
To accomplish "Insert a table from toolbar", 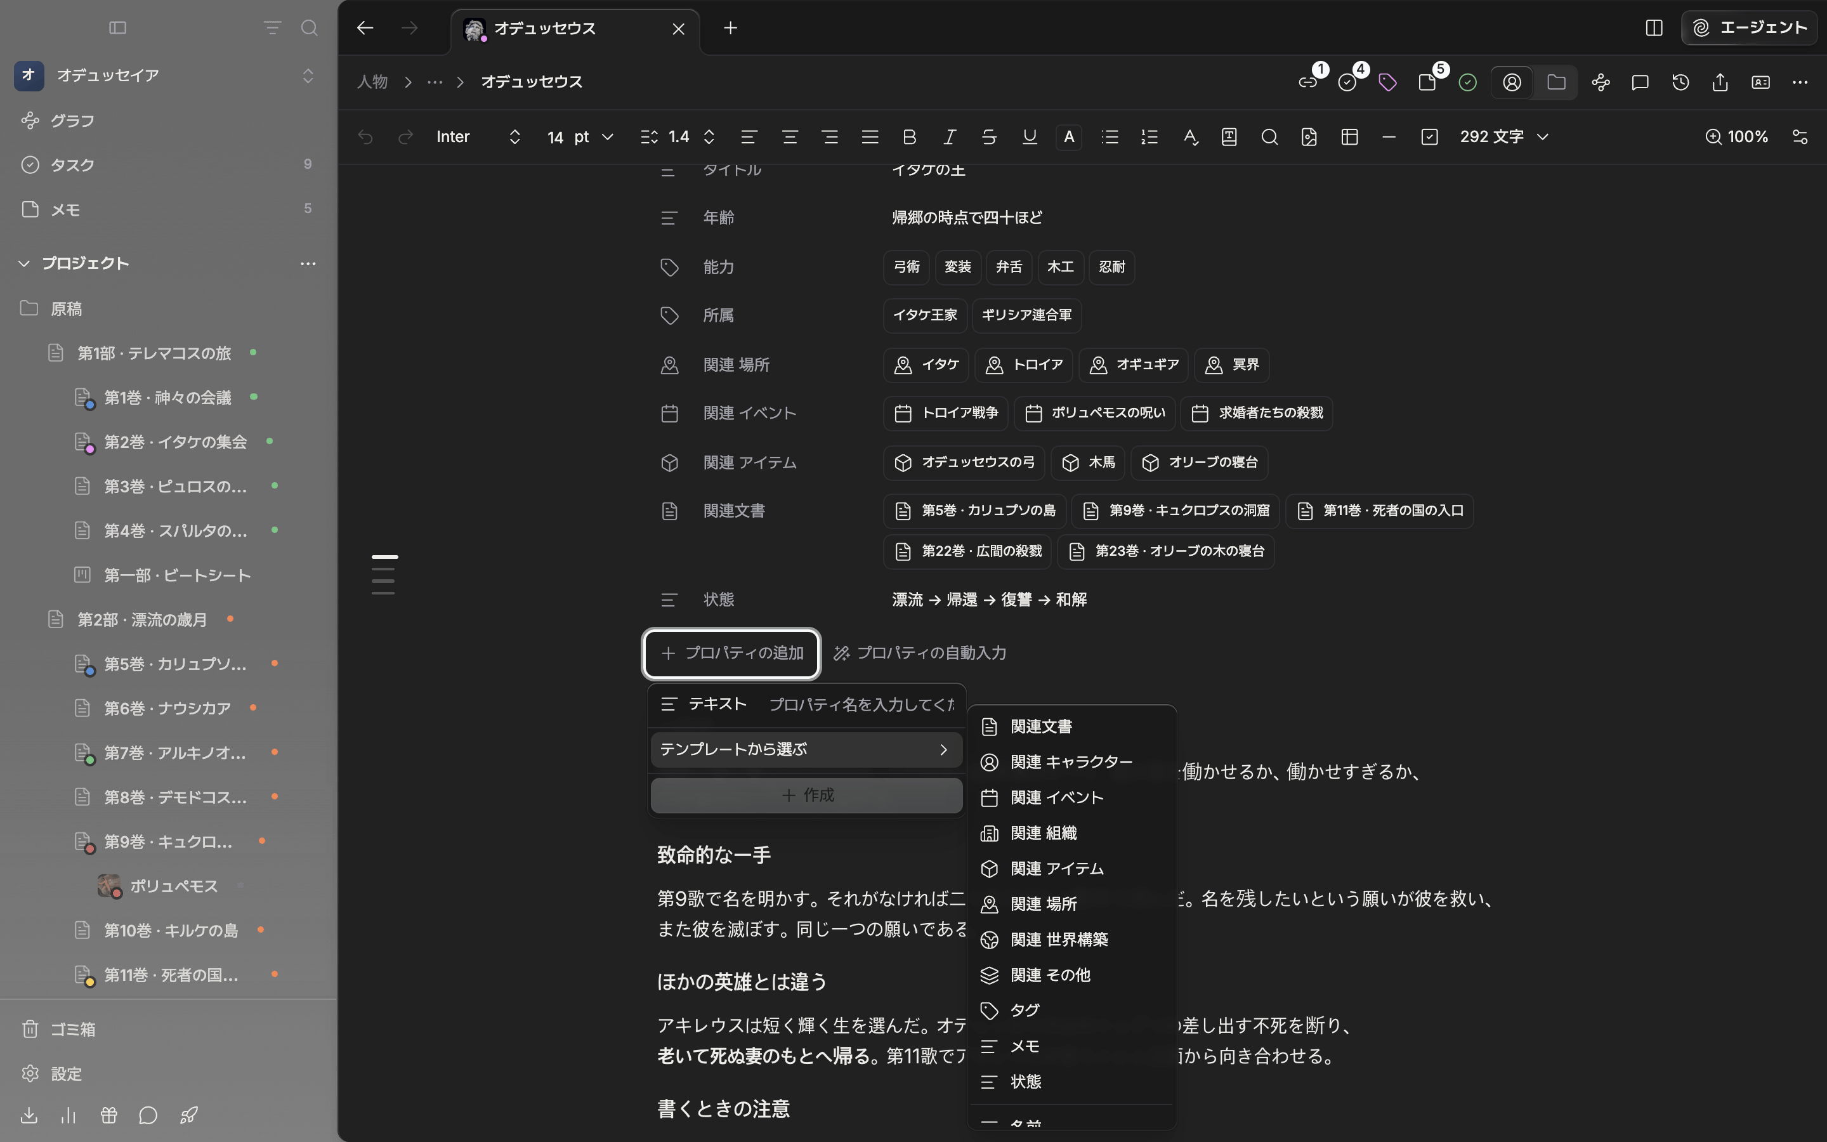I will click(x=1350, y=136).
